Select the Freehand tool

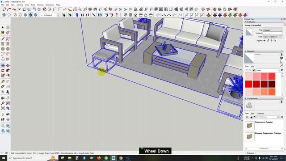8,39
